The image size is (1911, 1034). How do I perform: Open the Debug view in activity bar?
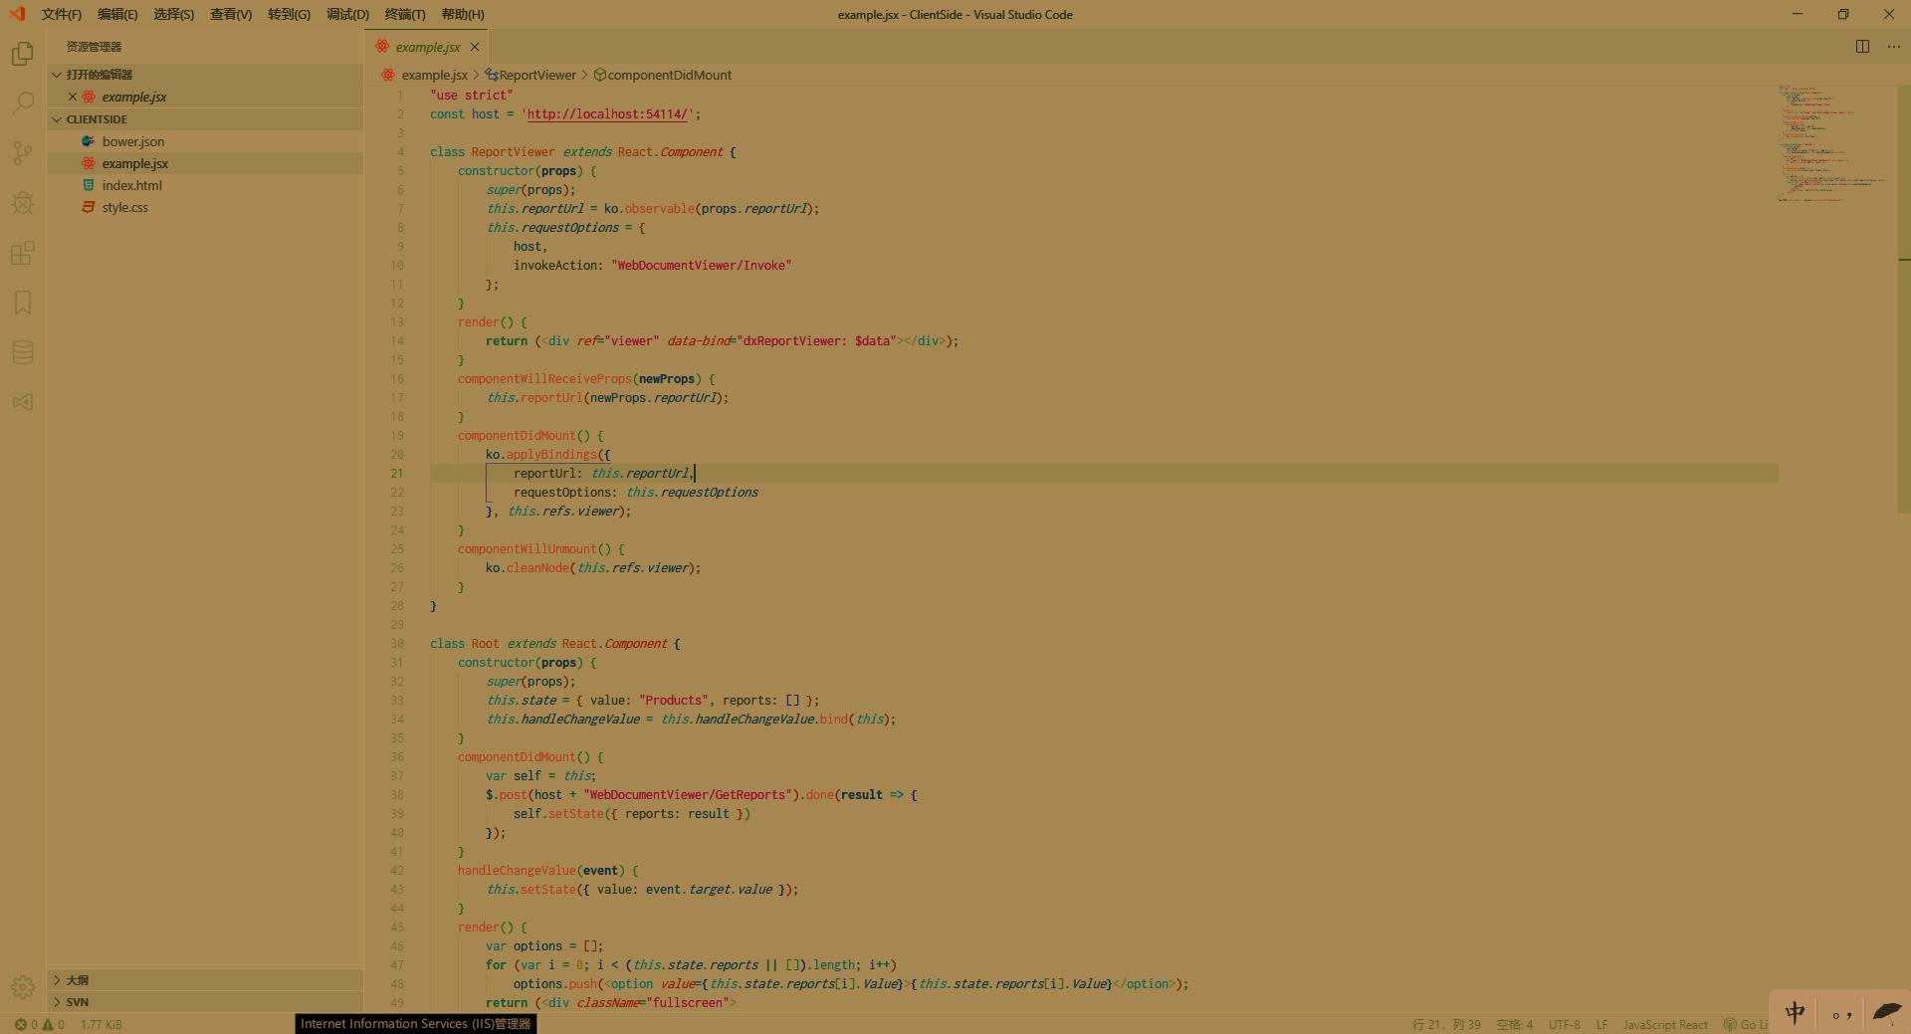pos(22,202)
